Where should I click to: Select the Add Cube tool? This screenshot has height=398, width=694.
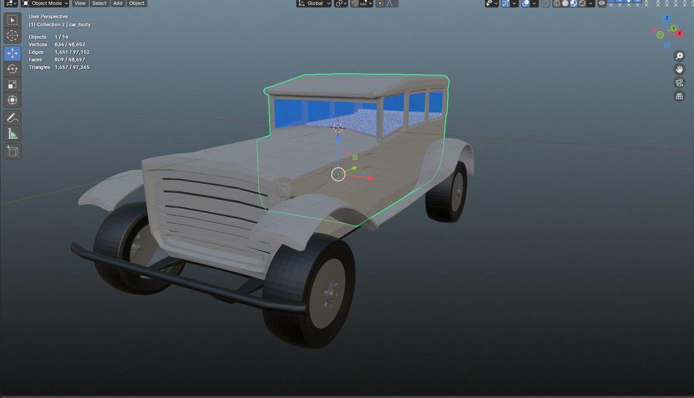click(12, 151)
